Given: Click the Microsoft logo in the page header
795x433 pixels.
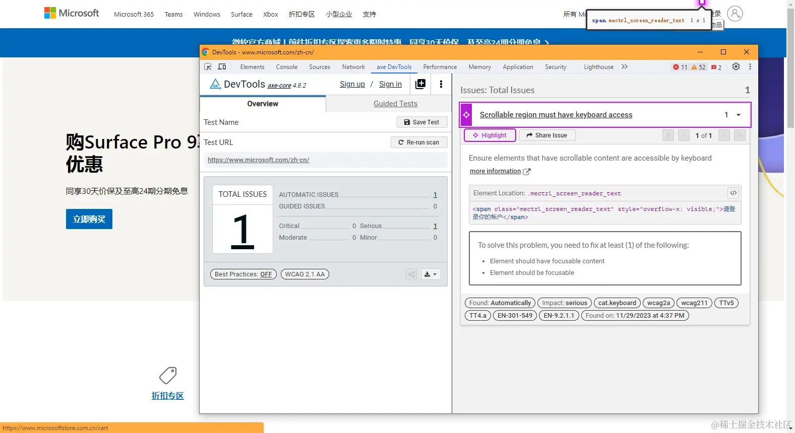Looking at the screenshot, I should (x=72, y=13).
